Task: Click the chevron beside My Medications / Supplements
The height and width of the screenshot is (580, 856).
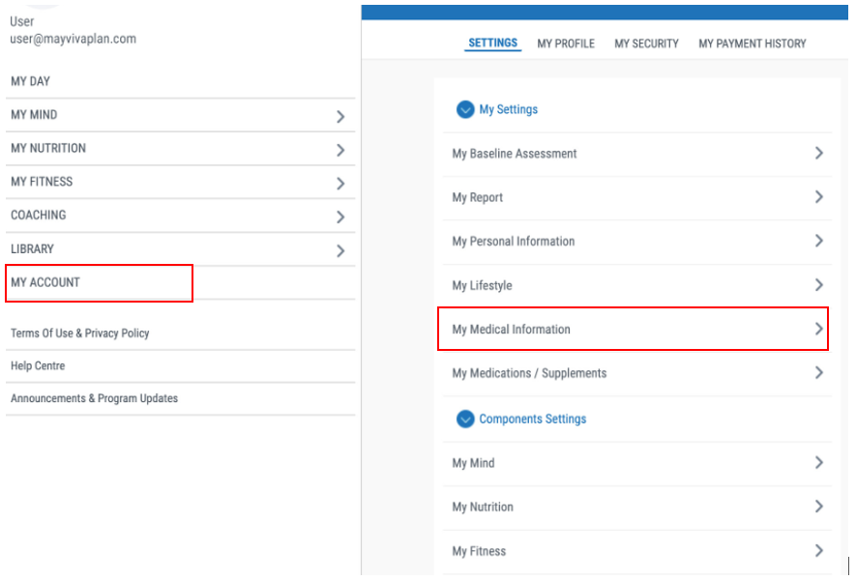Action: tap(818, 373)
